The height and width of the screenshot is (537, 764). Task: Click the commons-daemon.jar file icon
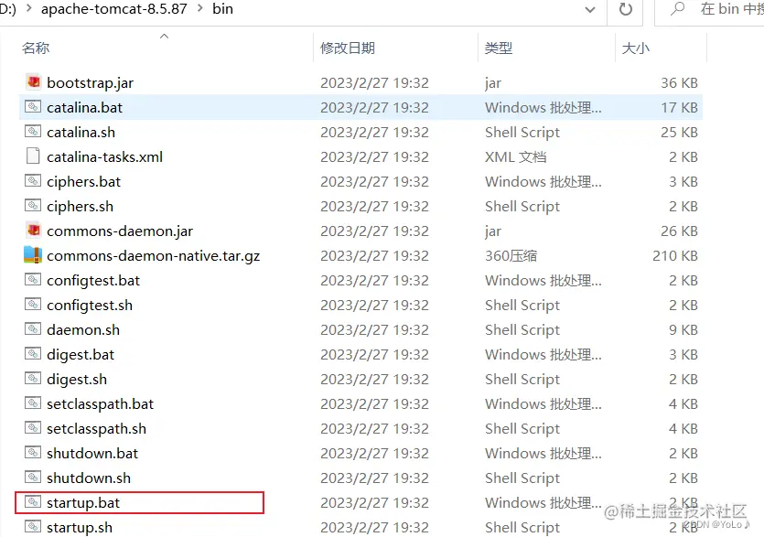tap(33, 230)
